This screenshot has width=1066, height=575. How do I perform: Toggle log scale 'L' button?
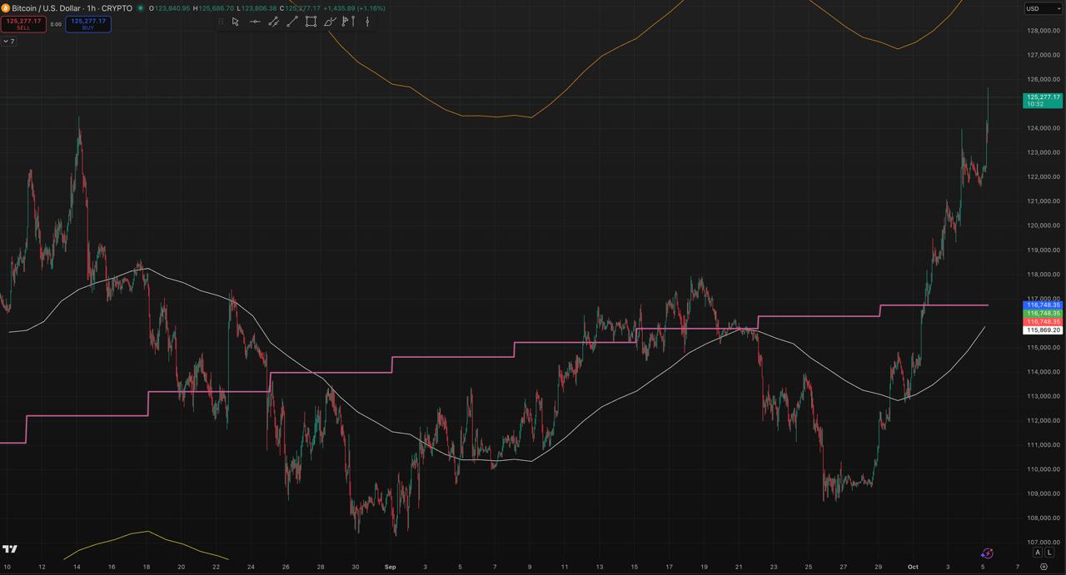point(1049,553)
